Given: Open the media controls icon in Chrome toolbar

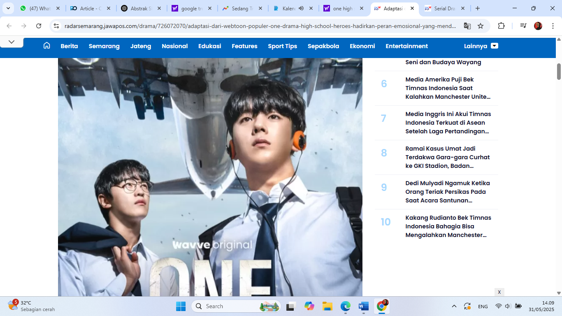Looking at the screenshot, I should click(523, 26).
